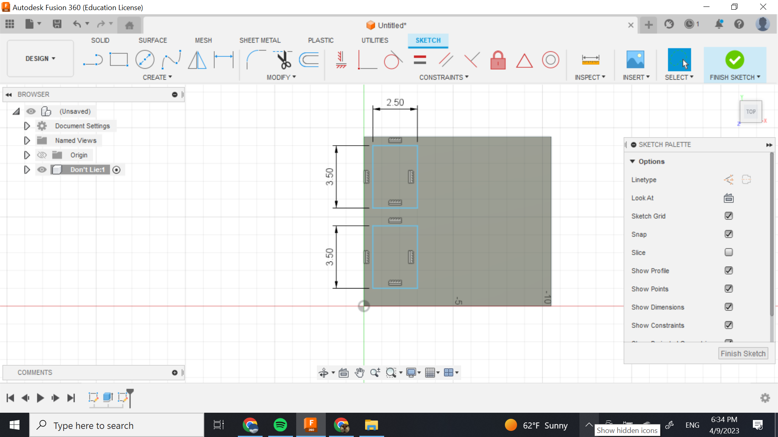Select the Center Diameter Circle tool

[145, 60]
